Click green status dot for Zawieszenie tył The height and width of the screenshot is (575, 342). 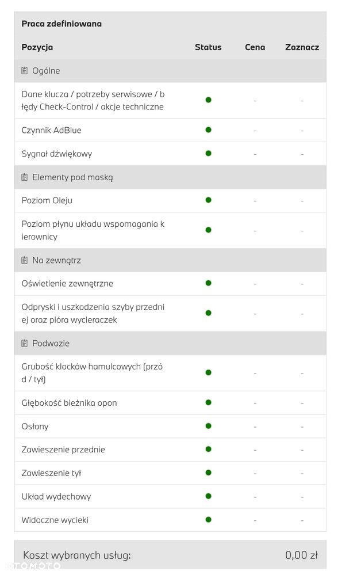(208, 473)
